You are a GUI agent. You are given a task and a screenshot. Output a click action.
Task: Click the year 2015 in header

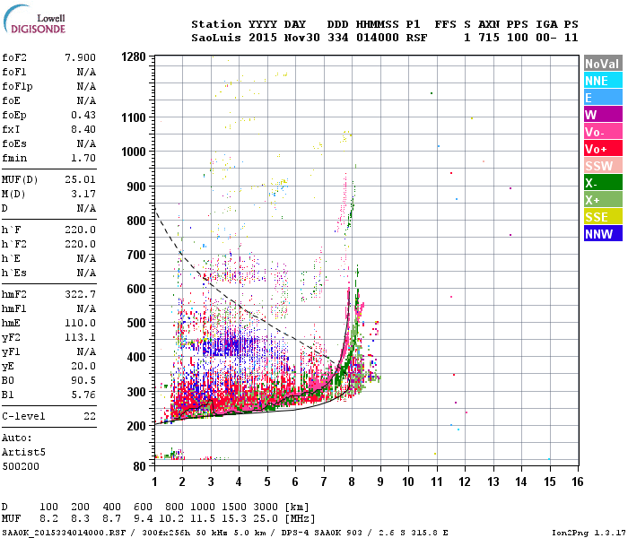(x=263, y=38)
